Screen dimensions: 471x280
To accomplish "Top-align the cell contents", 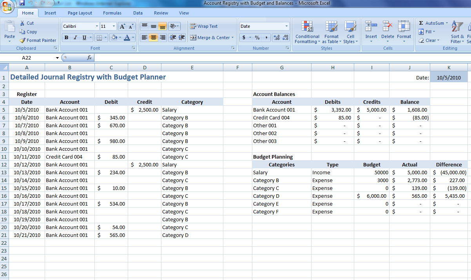I will tap(145, 26).
